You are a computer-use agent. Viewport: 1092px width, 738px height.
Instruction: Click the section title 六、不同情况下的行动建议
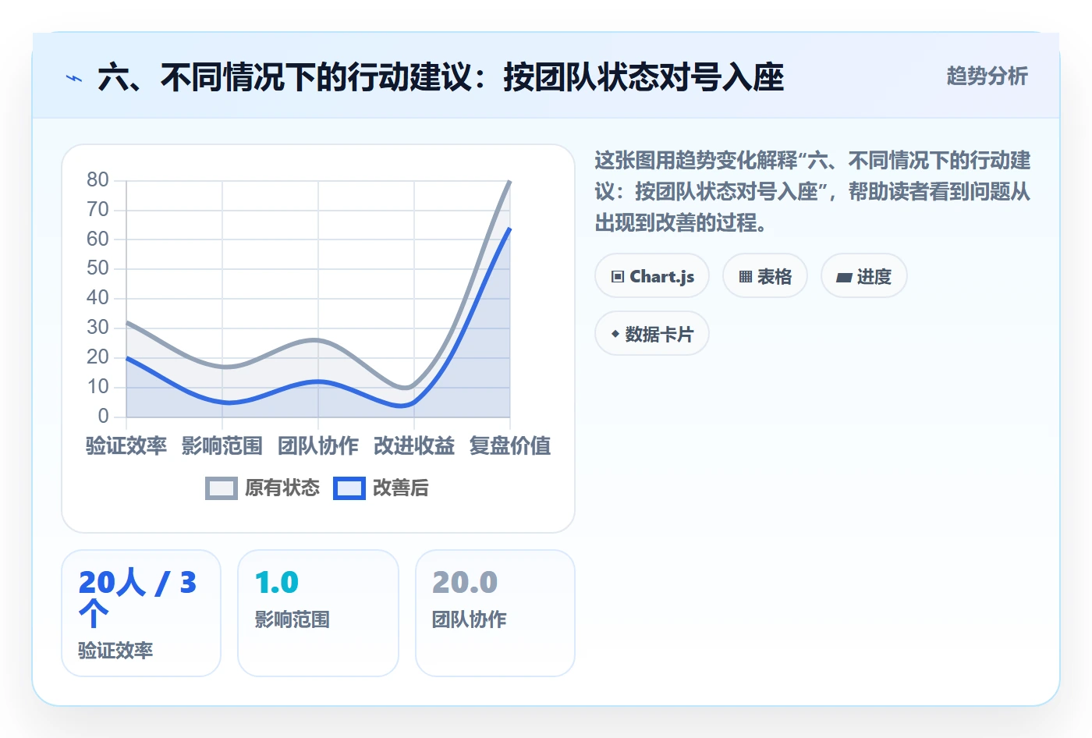point(441,78)
